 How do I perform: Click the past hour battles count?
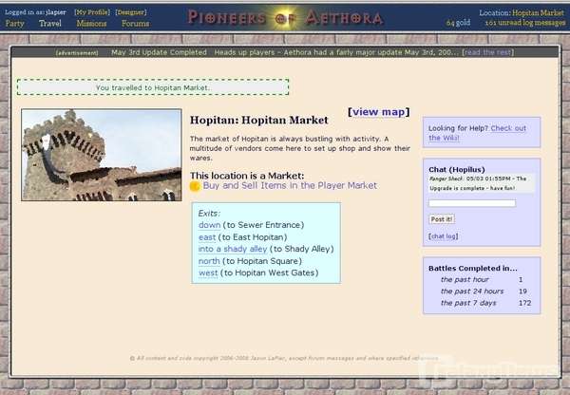521,280
